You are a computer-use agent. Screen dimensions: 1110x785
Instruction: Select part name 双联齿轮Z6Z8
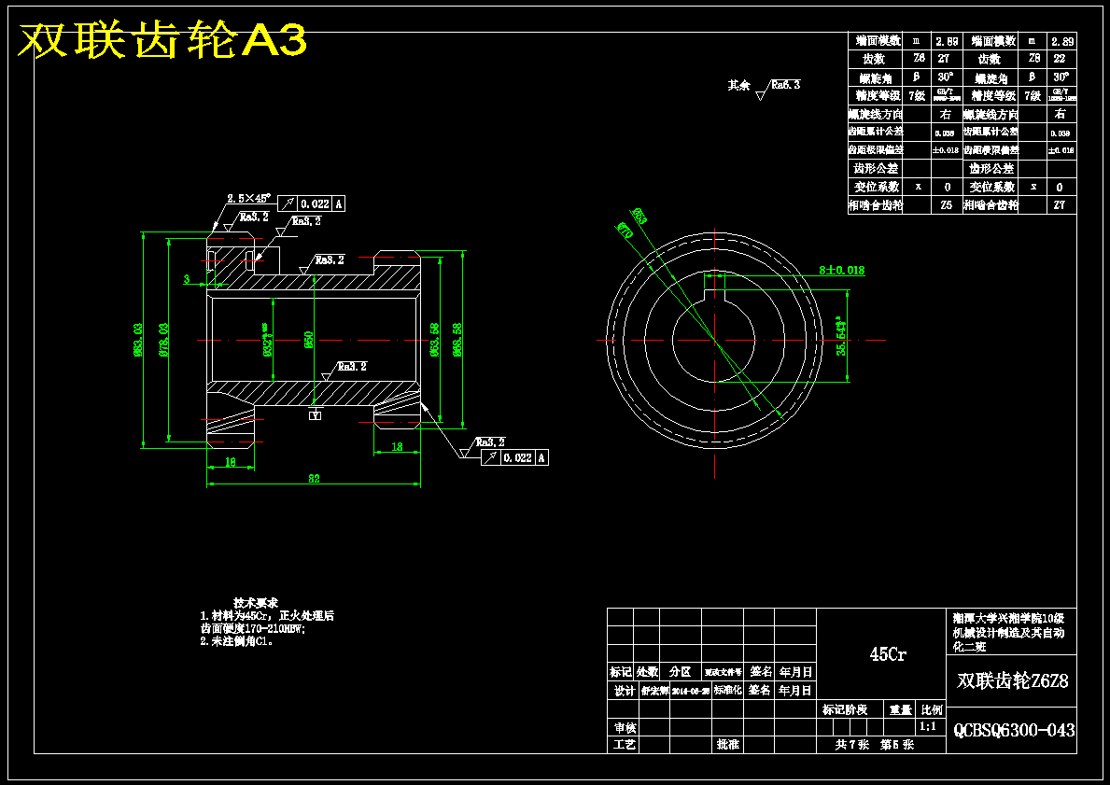[x=1012, y=681]
